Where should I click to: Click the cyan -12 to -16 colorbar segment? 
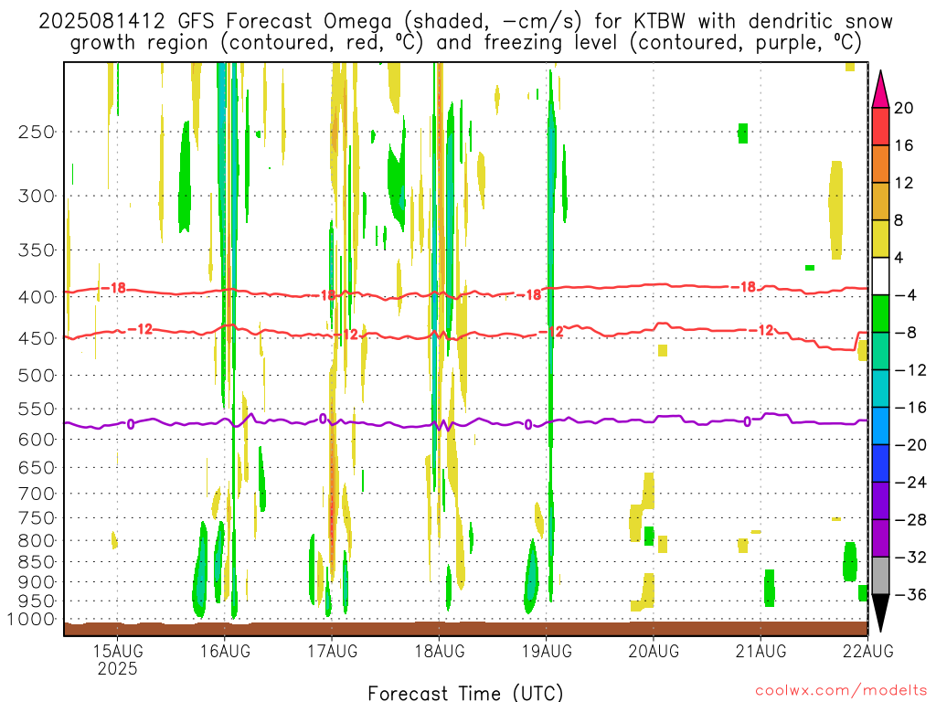[x=880, y=388]
